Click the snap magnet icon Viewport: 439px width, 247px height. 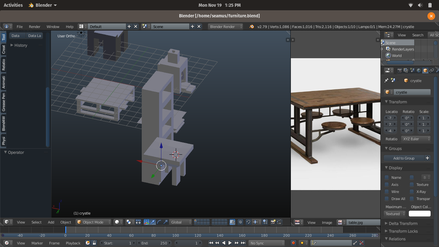pyautogui.click(x=248, y=222)
